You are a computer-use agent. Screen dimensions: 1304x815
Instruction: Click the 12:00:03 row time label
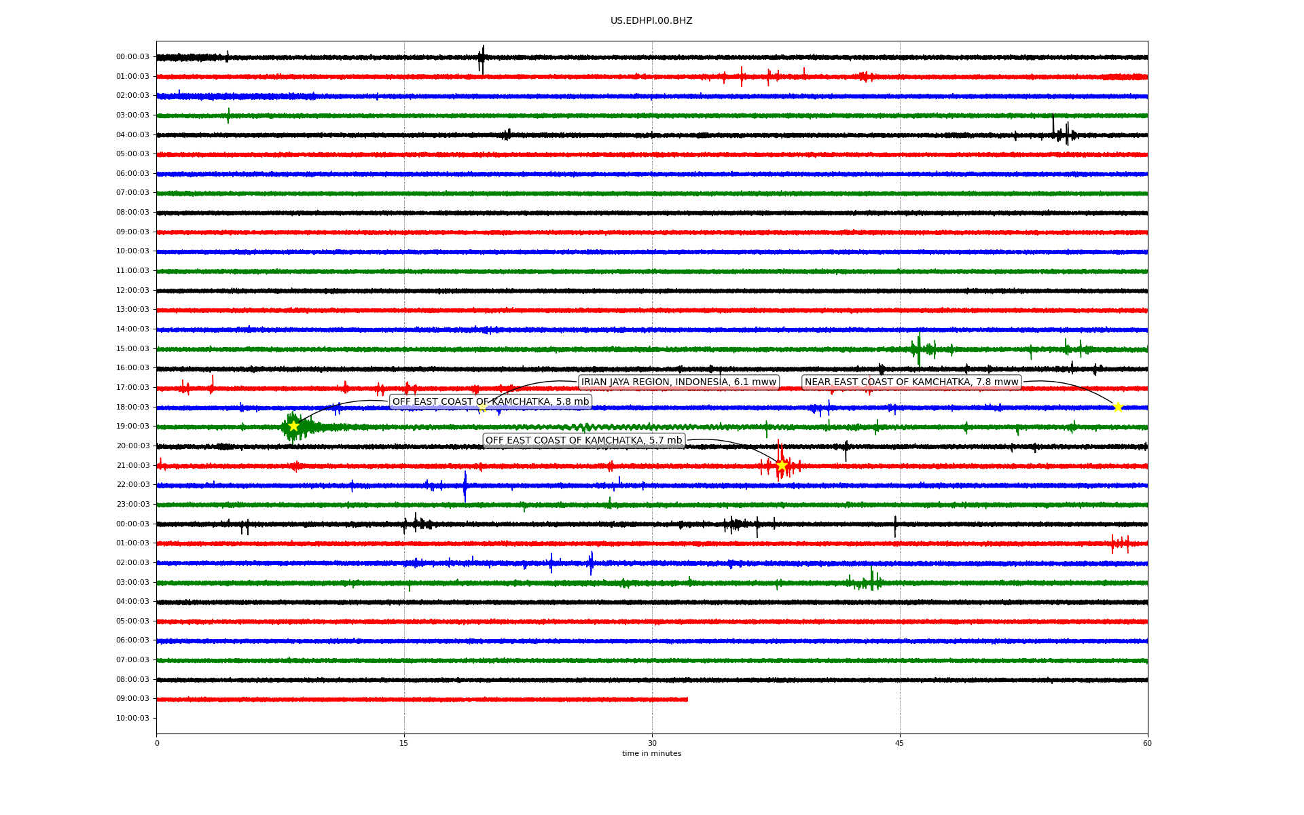click(x=132, y=290)
